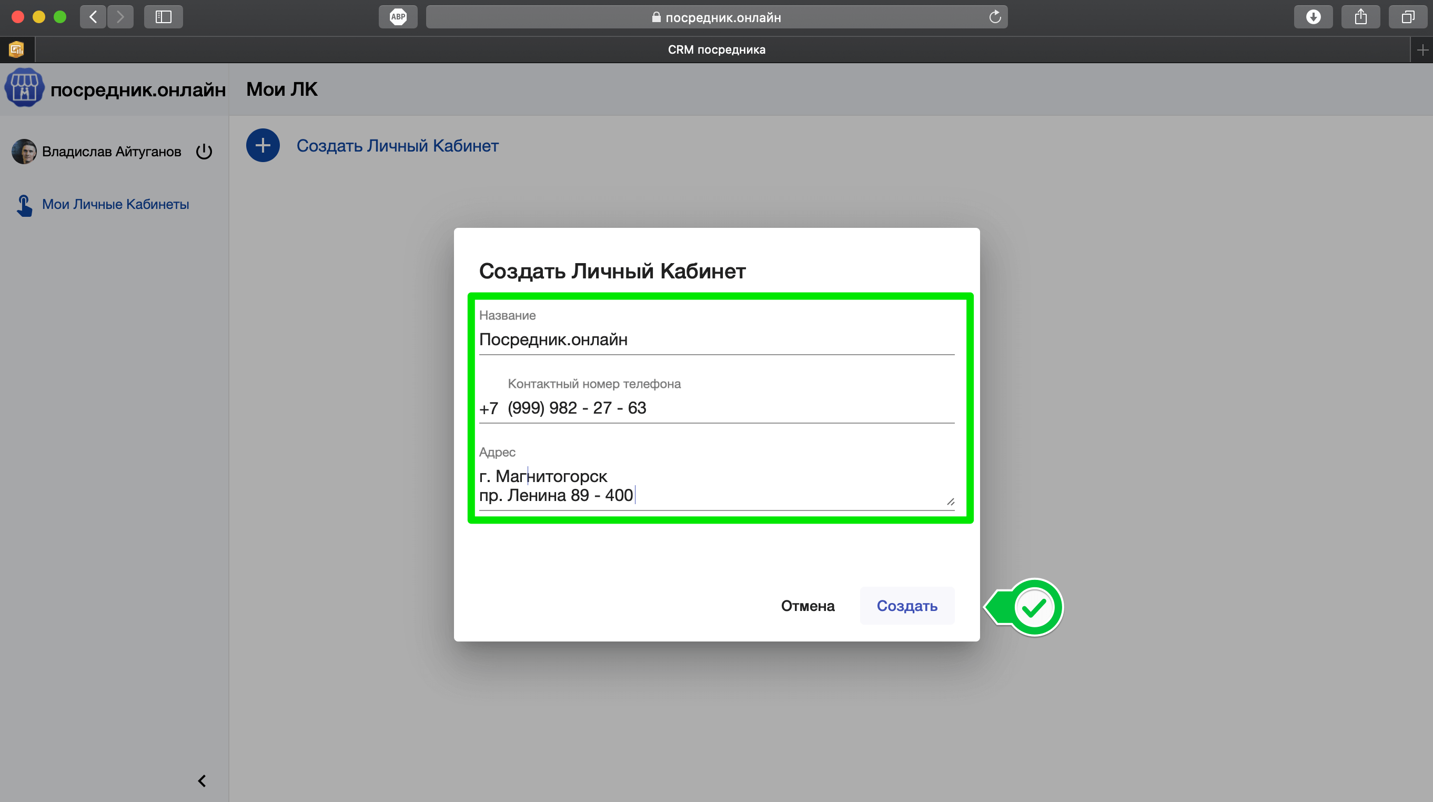Open a new tab with plus
The height and width of the screenshot is (802, 1433).
pos(1422,50)
